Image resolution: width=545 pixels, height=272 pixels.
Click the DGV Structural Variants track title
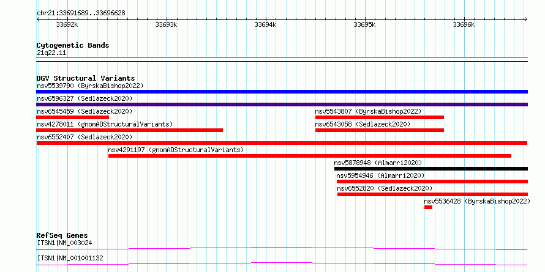[86, 78]
